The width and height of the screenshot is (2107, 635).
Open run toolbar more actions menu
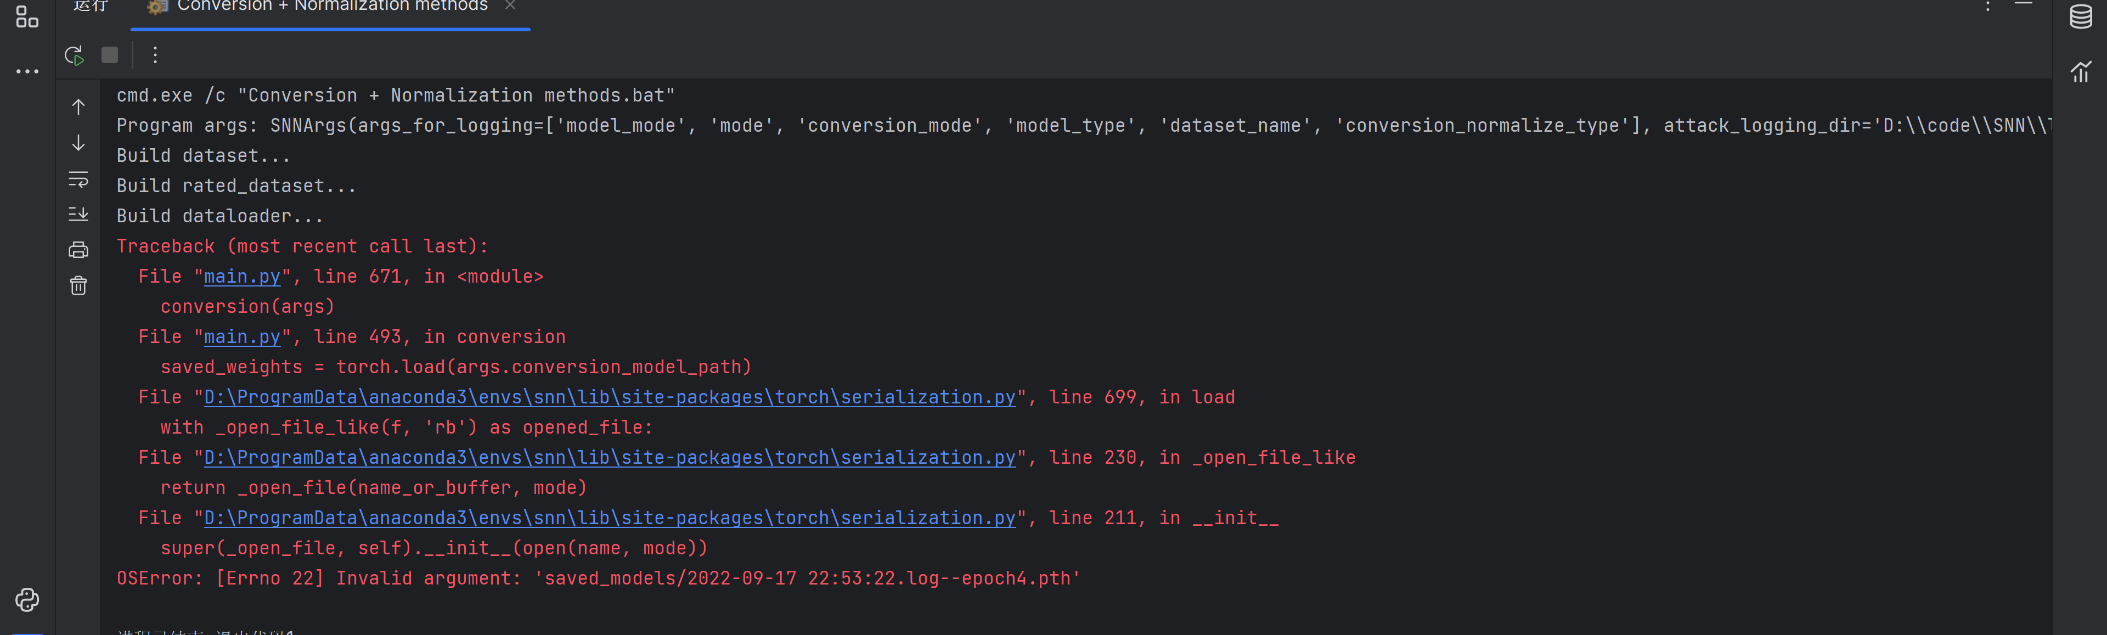pyautogui.click(x=155, y=55)
